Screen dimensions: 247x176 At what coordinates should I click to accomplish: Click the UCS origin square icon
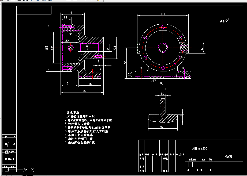pyautogui.click(x=7, y=170)
